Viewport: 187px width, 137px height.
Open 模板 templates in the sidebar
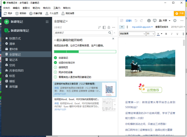click(x=26, y=81)
